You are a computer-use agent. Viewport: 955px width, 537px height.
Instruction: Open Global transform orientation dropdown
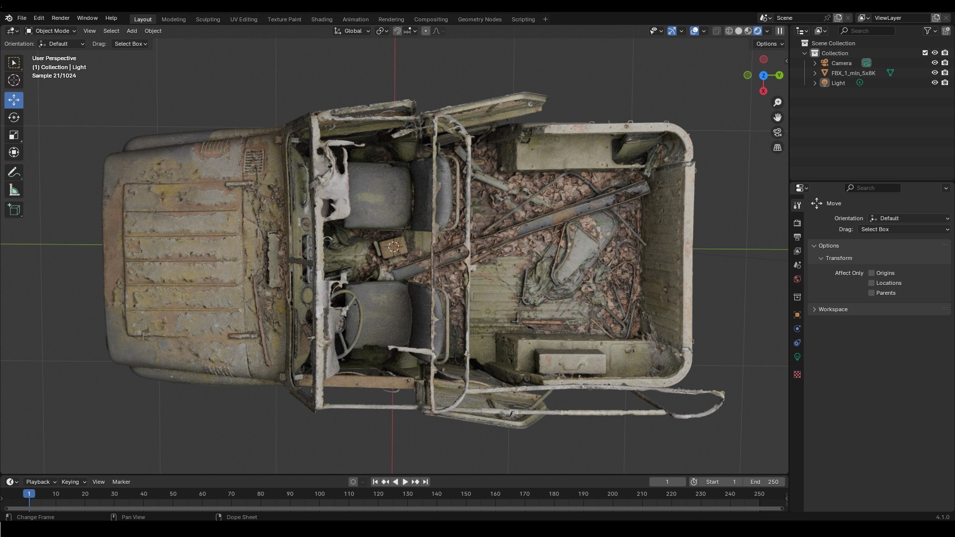click(352, 31)
